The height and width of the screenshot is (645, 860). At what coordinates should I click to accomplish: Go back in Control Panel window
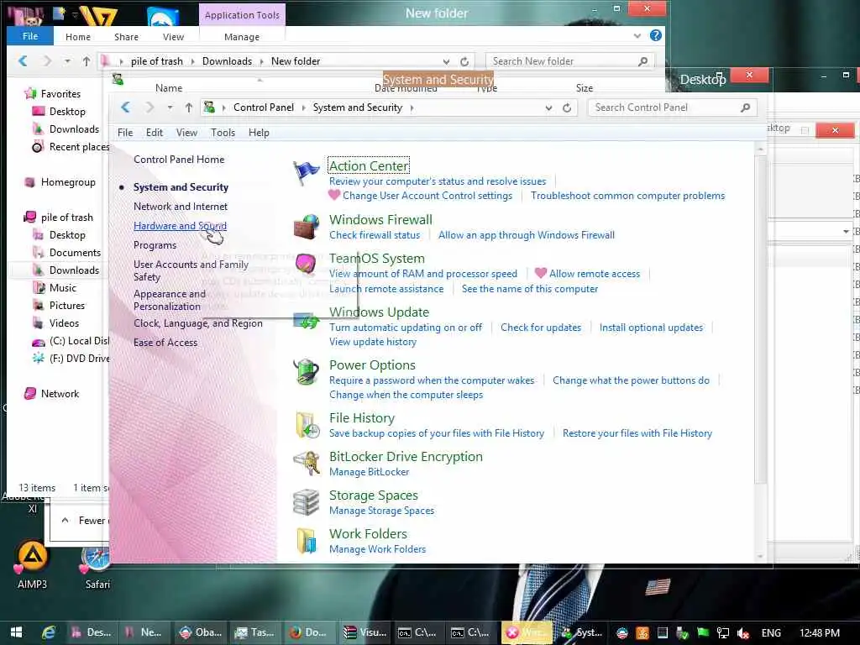click(x=126, y=107)
